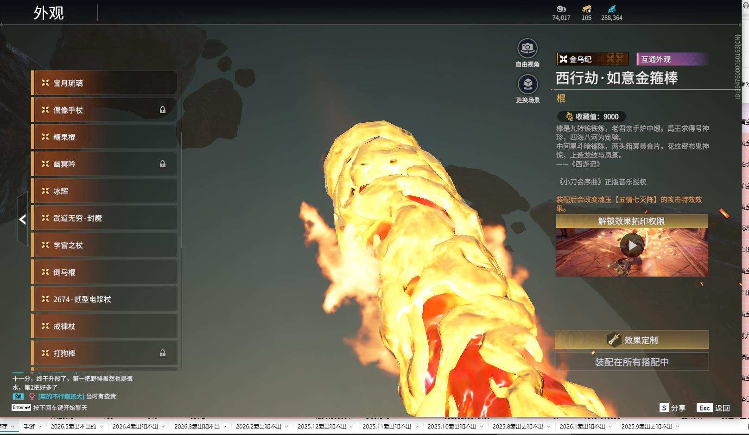Open the change scene (更换场景) option
The image size is (749, 435).
(x=527, y=84)
